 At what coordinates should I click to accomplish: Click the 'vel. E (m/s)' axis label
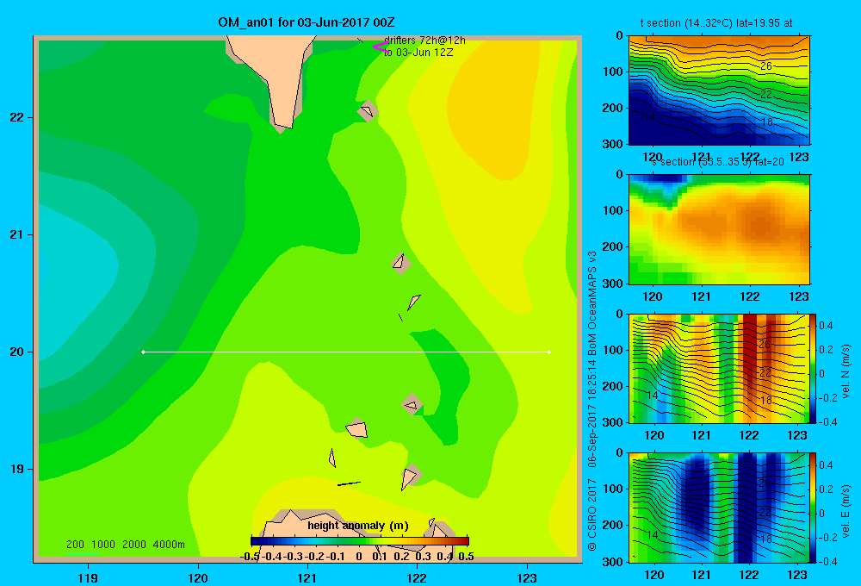click(x=846, y=510)
